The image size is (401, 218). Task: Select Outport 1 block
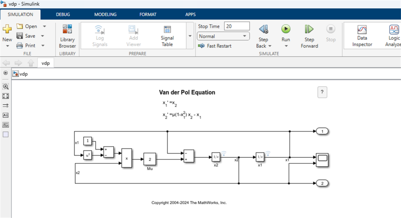(x=322, y=131)
